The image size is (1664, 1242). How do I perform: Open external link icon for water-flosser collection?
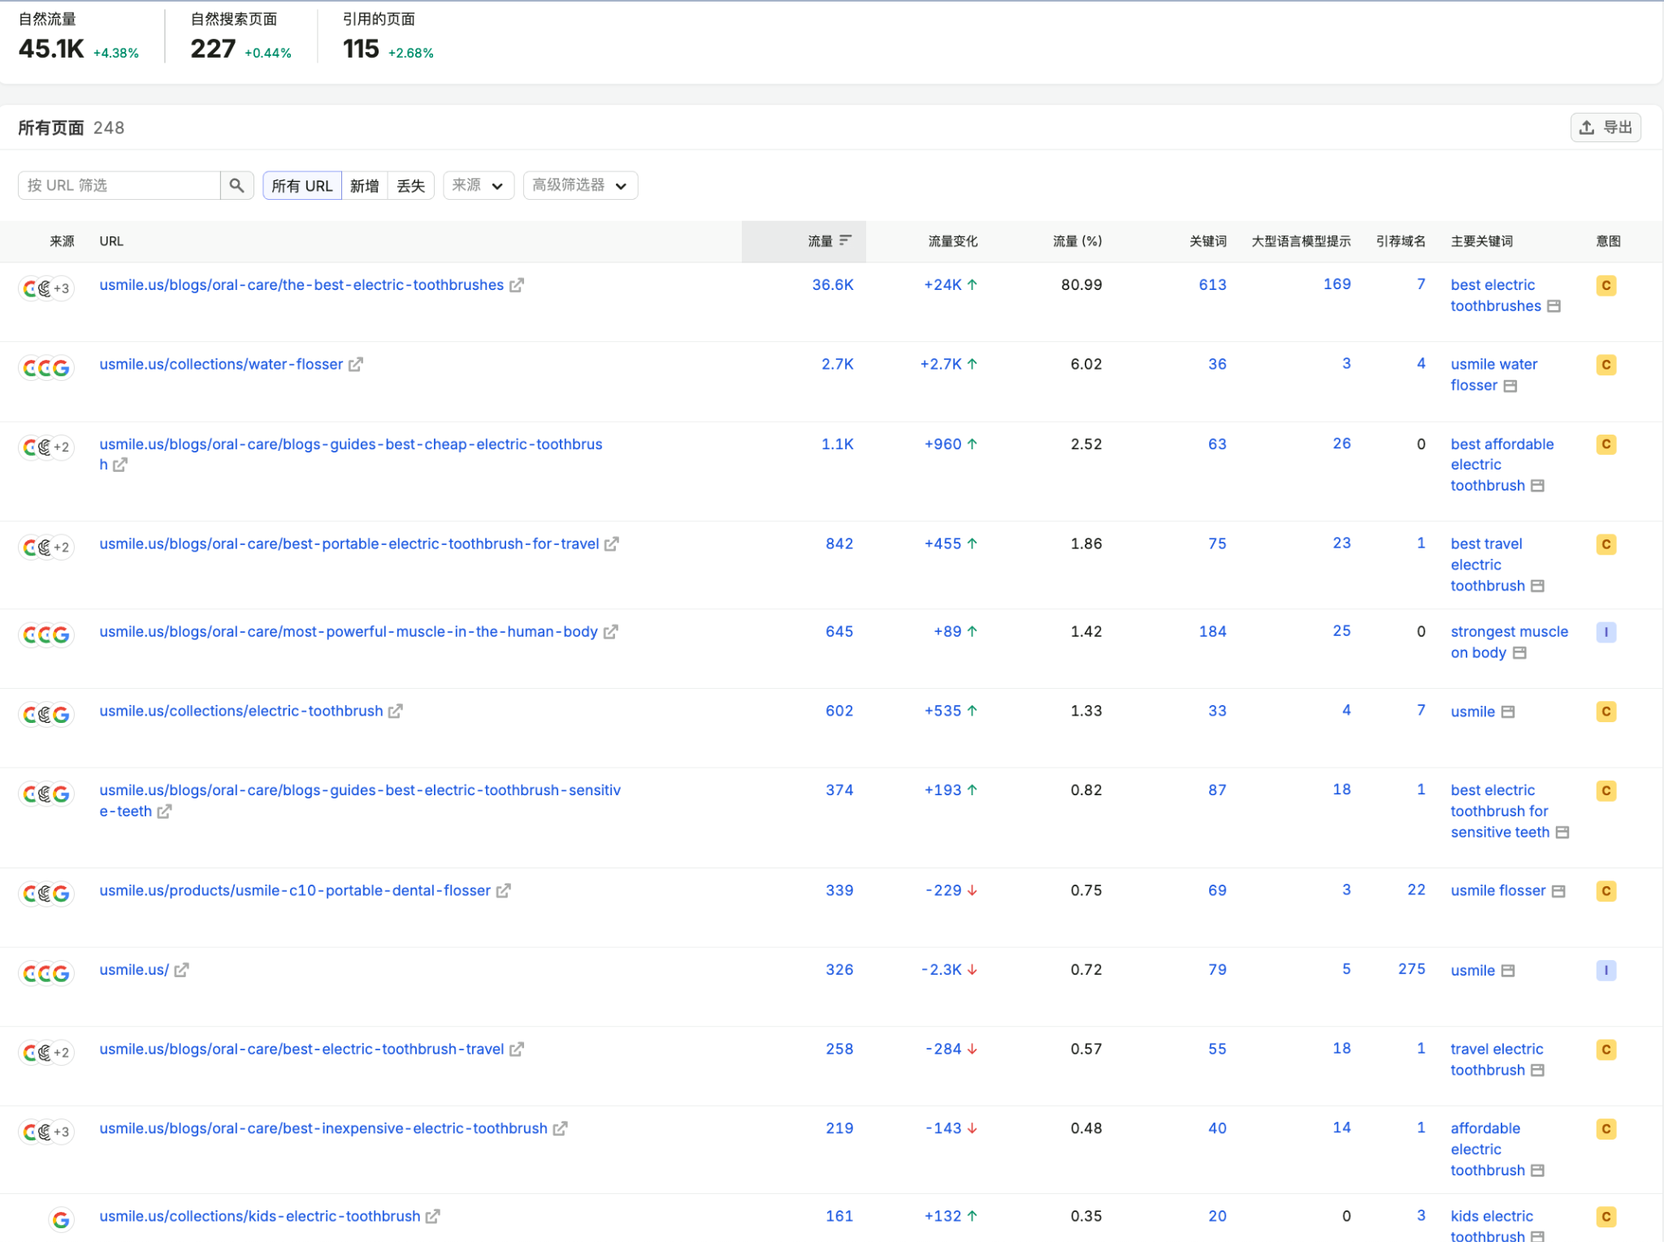click(x=356, y=365)
